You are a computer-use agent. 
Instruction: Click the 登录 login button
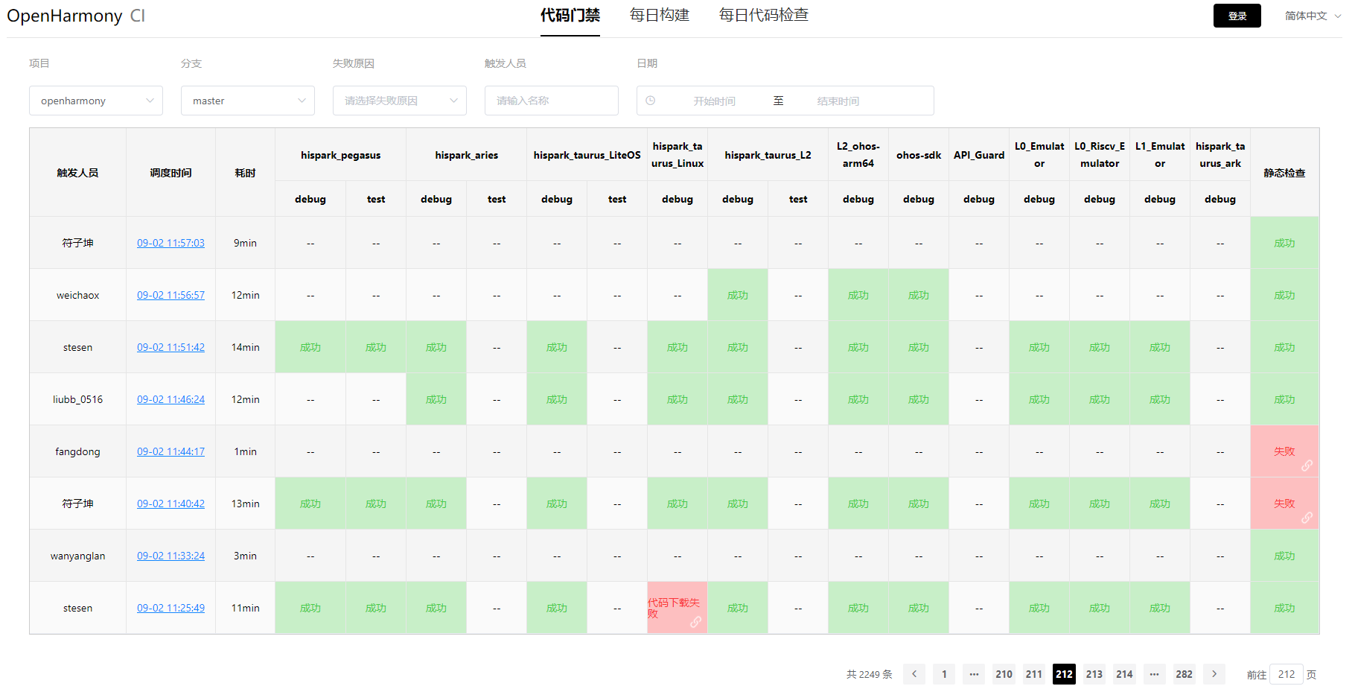[x=1237, y=16]
